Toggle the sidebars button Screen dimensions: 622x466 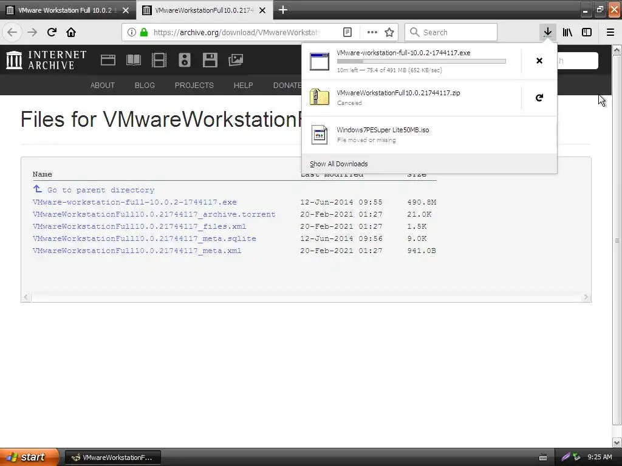(x=587, y=32)
